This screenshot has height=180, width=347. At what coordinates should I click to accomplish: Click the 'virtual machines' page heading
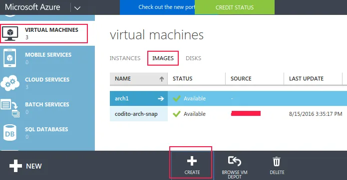pos(157,35)
